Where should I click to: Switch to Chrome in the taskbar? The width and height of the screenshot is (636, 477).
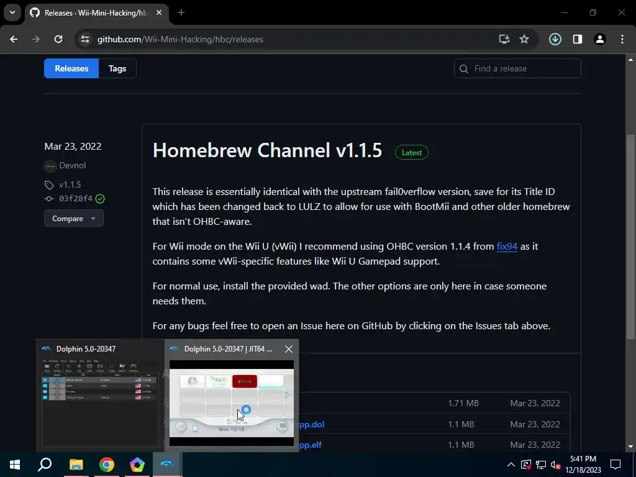[107, 465]
